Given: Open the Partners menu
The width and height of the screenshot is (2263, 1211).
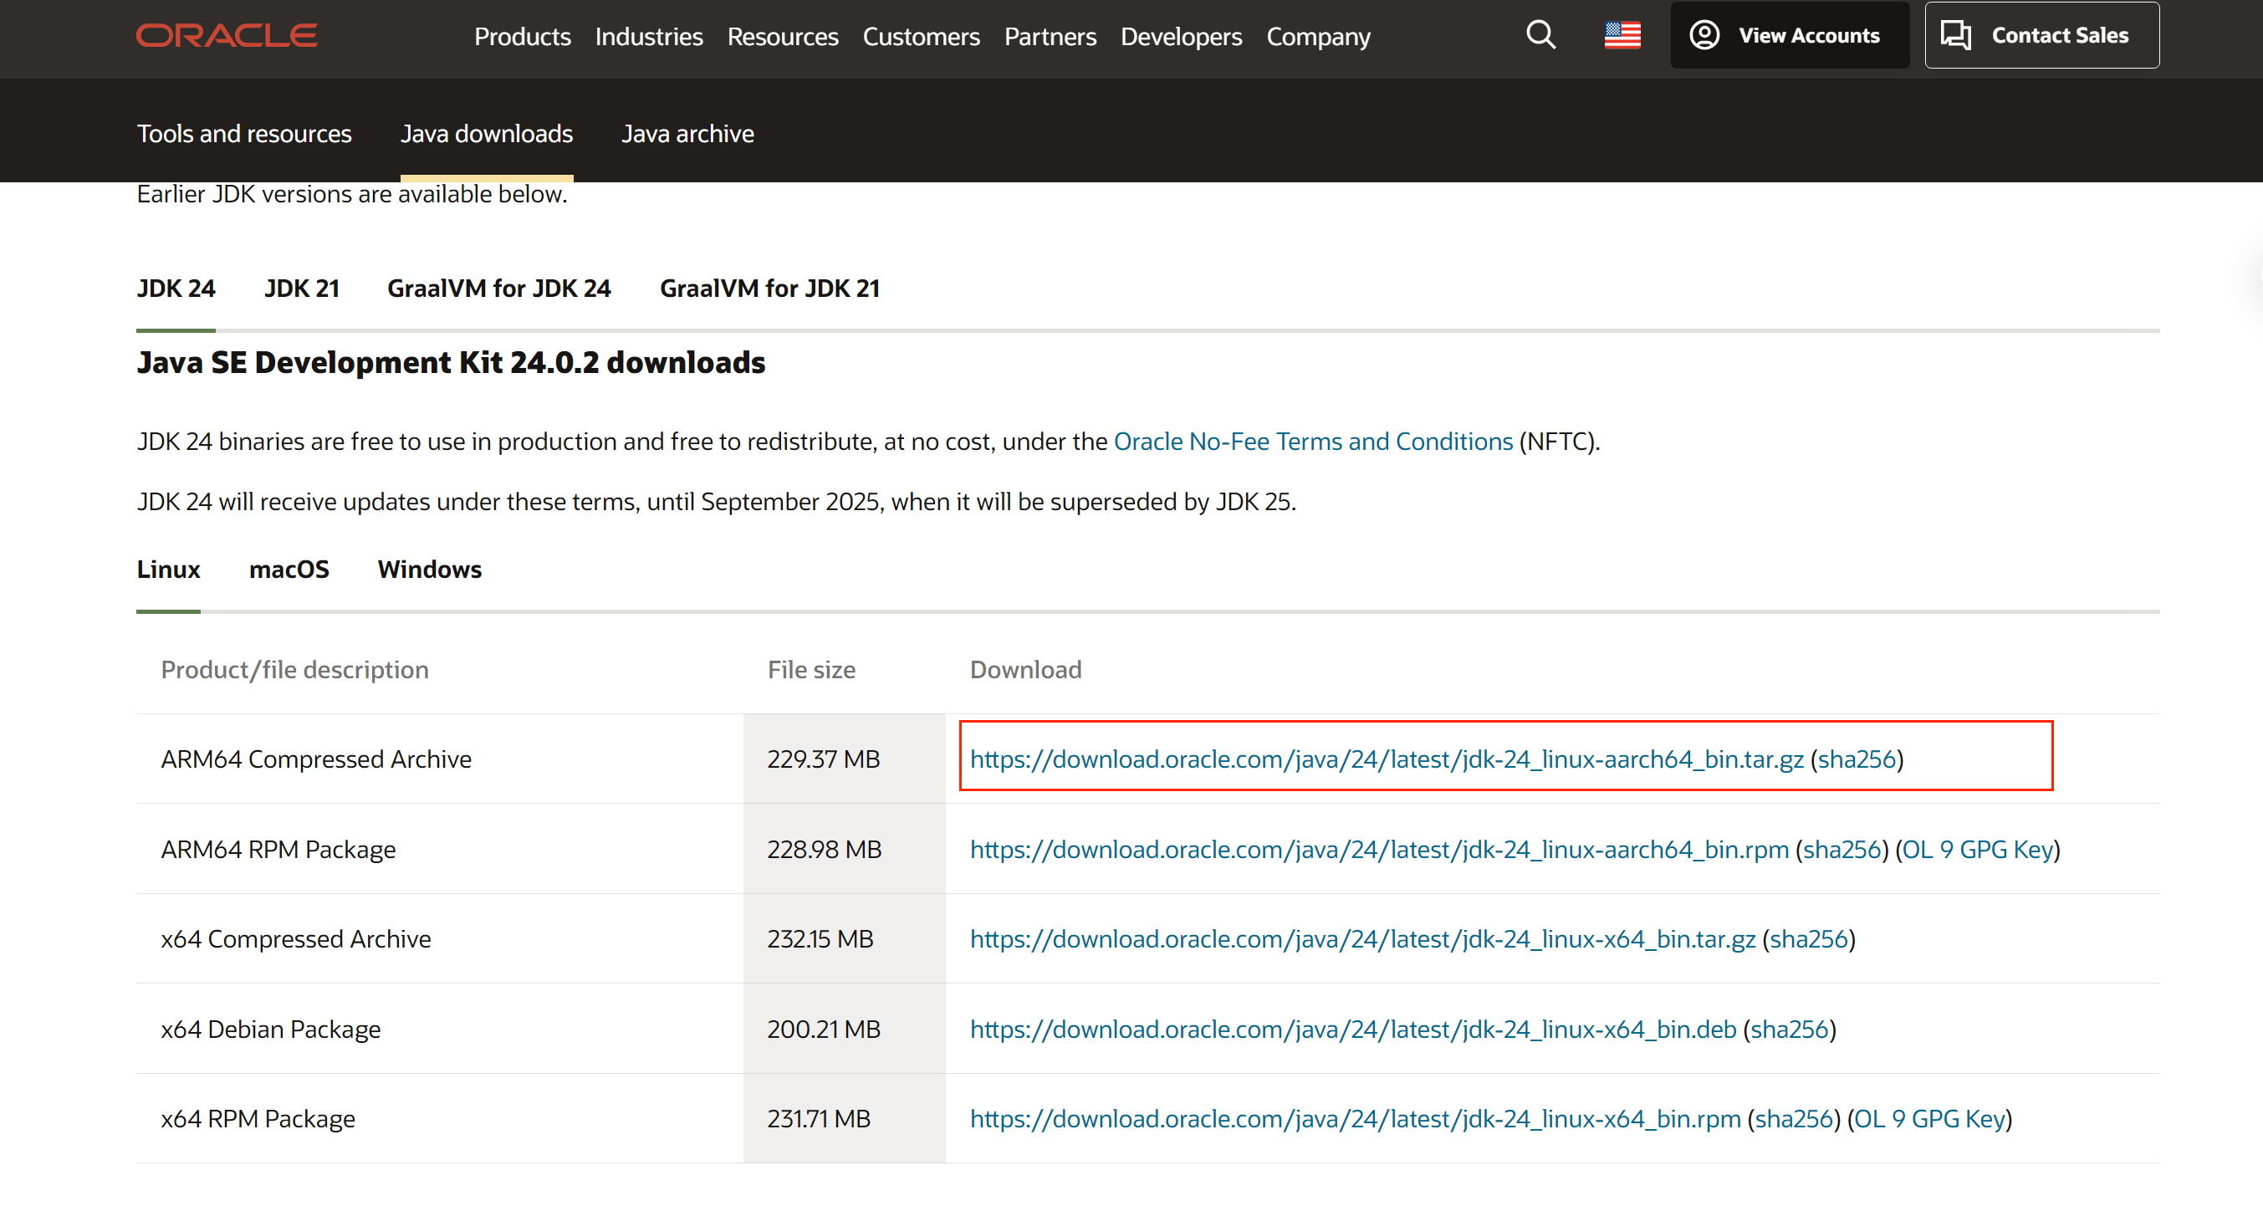Looking at the screenshot, I should coord(1050,36).
